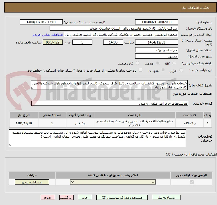Click the اطلاعات مجوزهای ارائه خدمت / کالا heading
The image size is (217, 205).
point(191,154)
